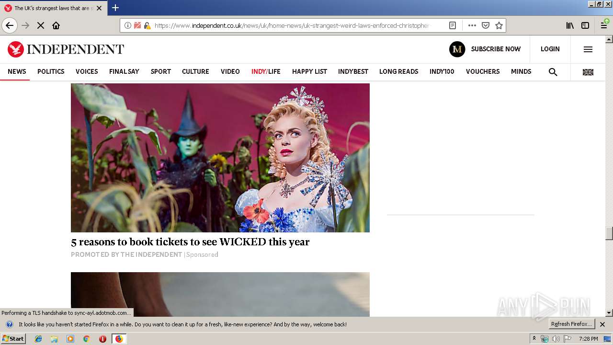Save page to Pocket
The width and height of the screenshot is (613, 345).
tap(486, 25)
